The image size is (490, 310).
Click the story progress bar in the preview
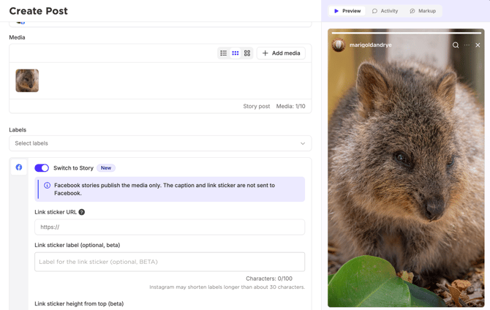[406, 32]
